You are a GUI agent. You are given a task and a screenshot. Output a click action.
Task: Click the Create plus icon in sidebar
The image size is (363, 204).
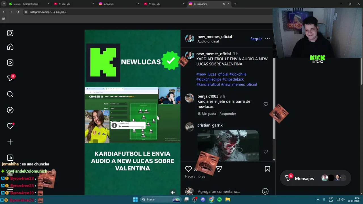(10, 142)
